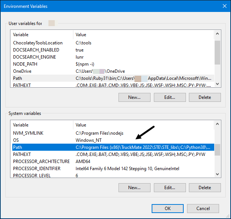Sort user variables by Variable column header

(42, 35)
